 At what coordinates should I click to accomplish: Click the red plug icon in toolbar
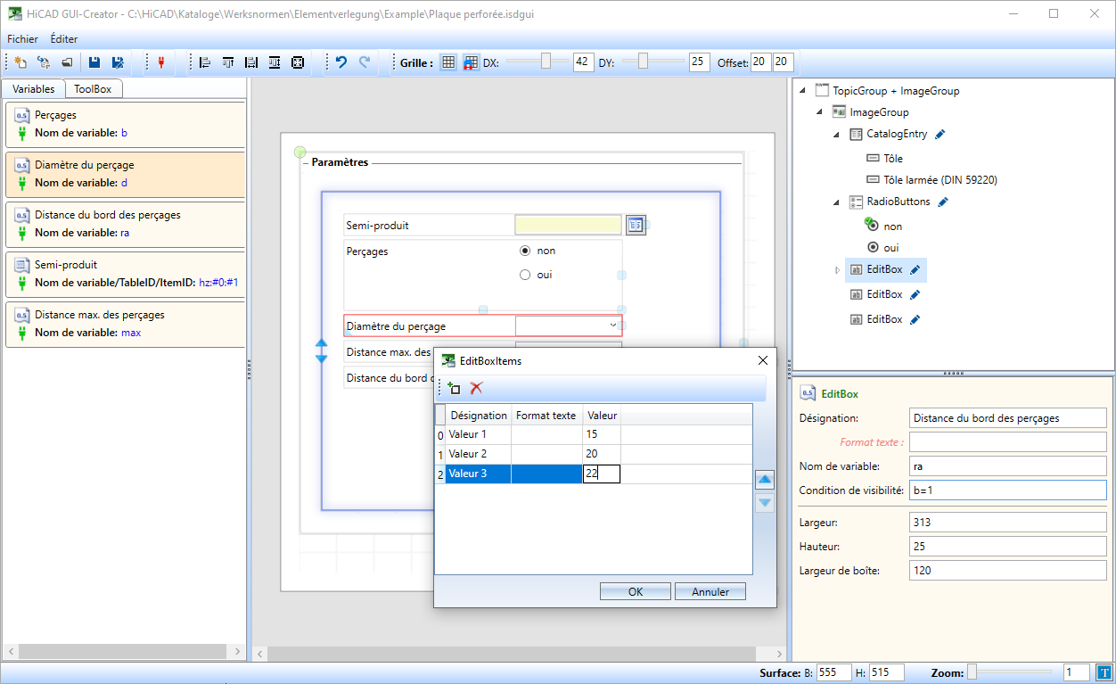161,62
